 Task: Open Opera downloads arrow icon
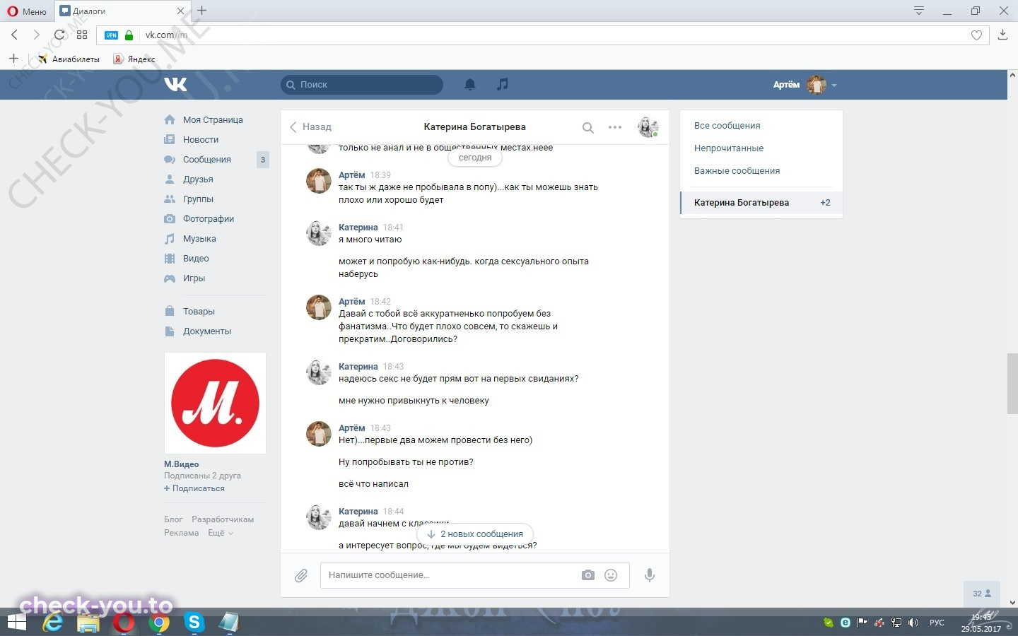(1002, 35)
